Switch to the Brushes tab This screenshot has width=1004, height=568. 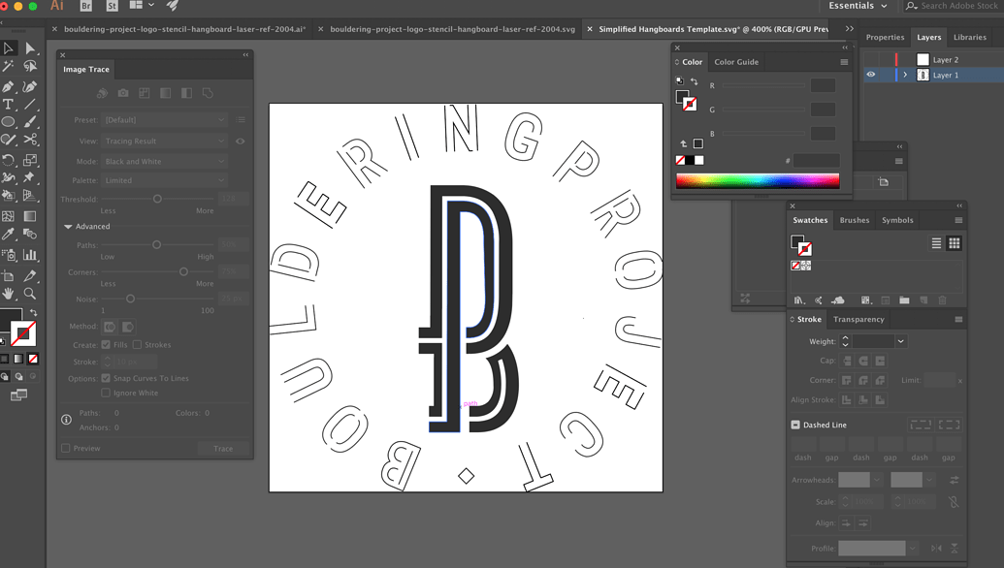pos(854,220)
